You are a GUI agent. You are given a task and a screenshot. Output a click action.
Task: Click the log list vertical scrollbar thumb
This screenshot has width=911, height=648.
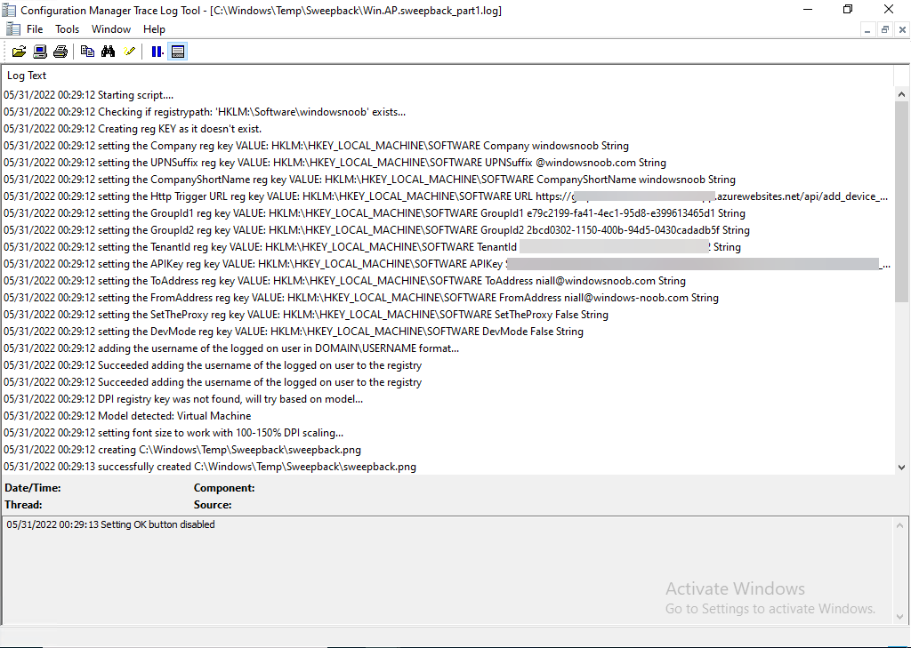[x=902, y=202]
